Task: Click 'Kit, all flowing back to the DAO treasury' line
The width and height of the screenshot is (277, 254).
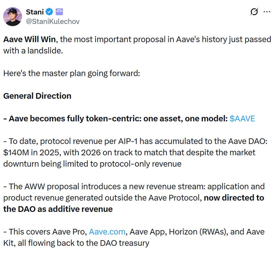Action: pos(76,243)
